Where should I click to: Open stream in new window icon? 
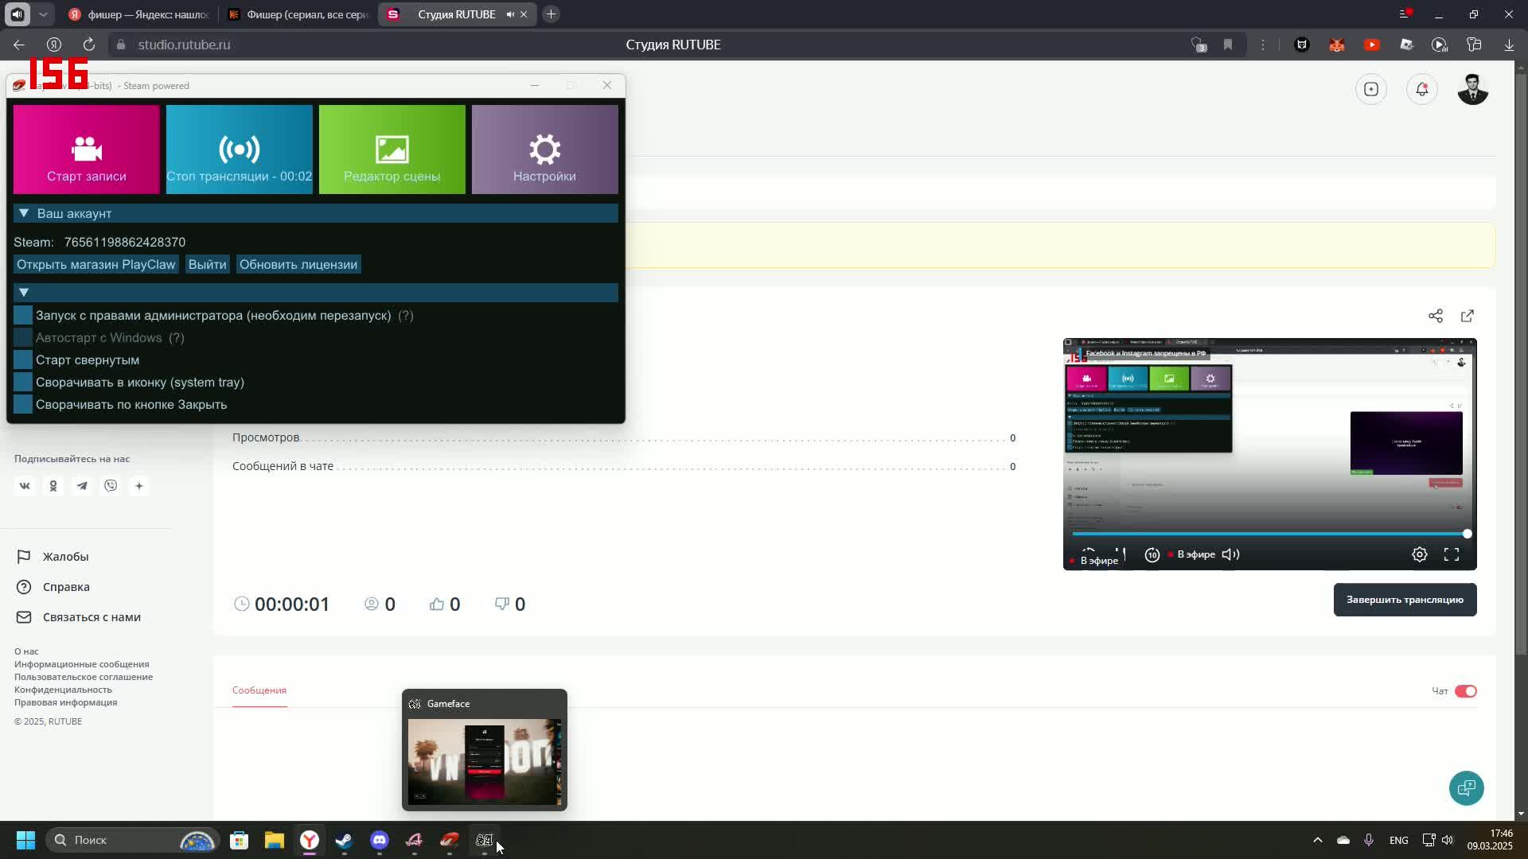tap(1468, 316)
